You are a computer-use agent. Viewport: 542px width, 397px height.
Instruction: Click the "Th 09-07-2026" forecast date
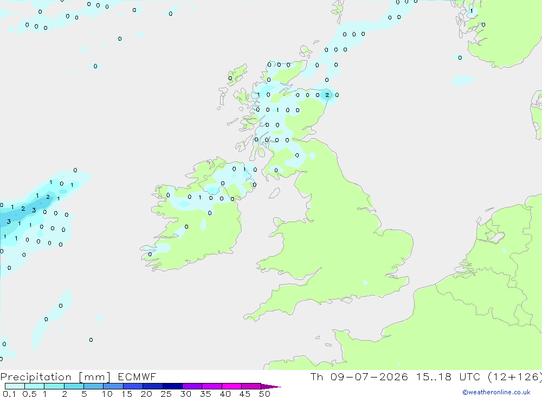coord(359,376)
